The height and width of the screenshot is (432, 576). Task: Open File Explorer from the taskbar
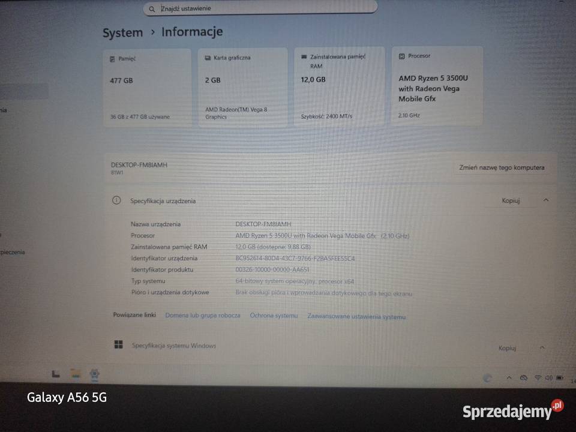click(74, 374)
